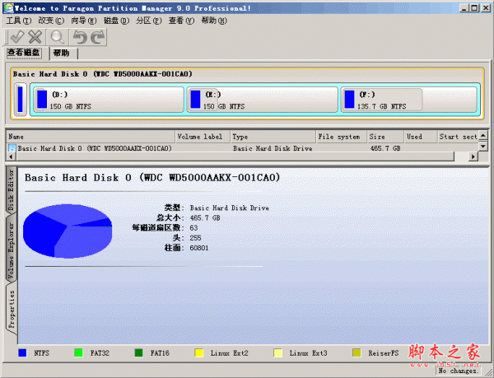Click the 465.7 GB size cell in list
Screen dimensions: 494x378
[x=385, y=148]
